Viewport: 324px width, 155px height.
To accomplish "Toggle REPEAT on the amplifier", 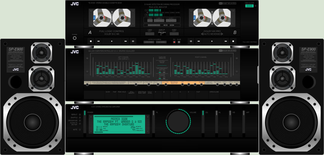I will tap(80, 114).
